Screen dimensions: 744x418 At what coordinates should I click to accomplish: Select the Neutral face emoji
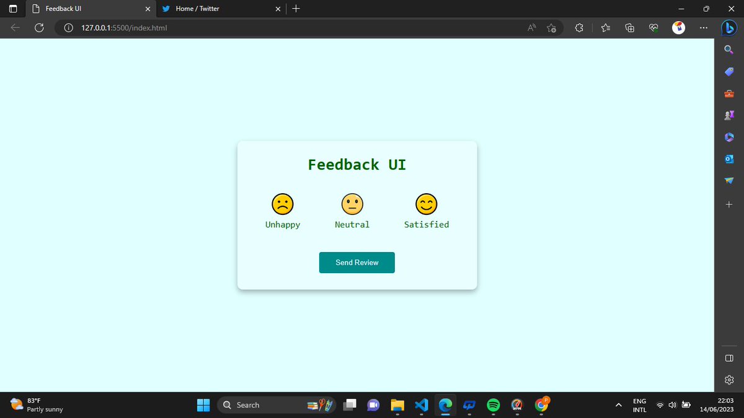352,204
